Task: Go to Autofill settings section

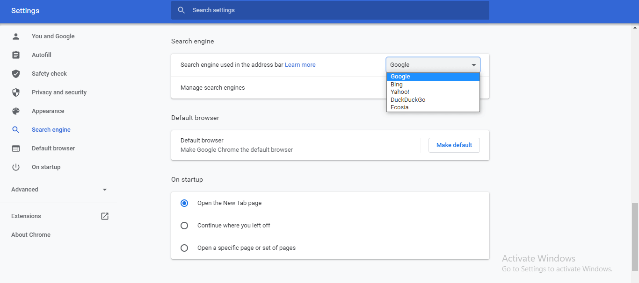Action: (x=42, y=55)
